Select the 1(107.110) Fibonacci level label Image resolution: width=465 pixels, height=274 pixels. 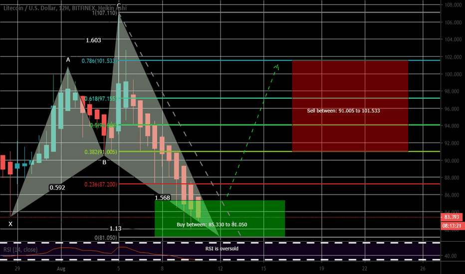(105, 13)
